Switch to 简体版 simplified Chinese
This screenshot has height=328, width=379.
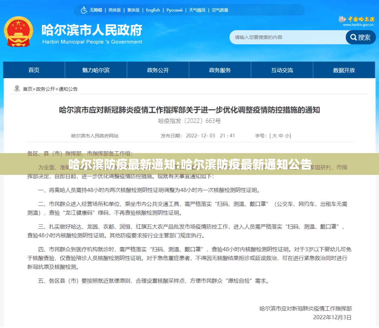[114, 10]
